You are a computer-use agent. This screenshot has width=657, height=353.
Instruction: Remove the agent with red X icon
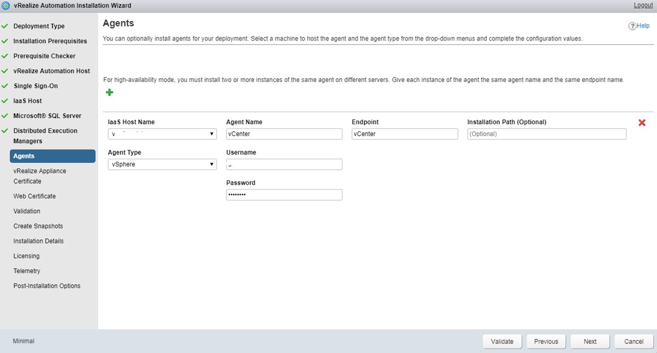click(x=642, y=123)
